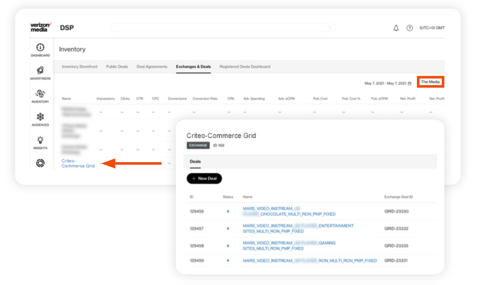
Task: Click the Pub. Cost % column header
Action: tap(351, 99)
